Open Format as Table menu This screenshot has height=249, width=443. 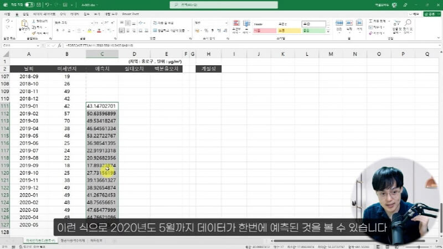click(x=246, y=27)
